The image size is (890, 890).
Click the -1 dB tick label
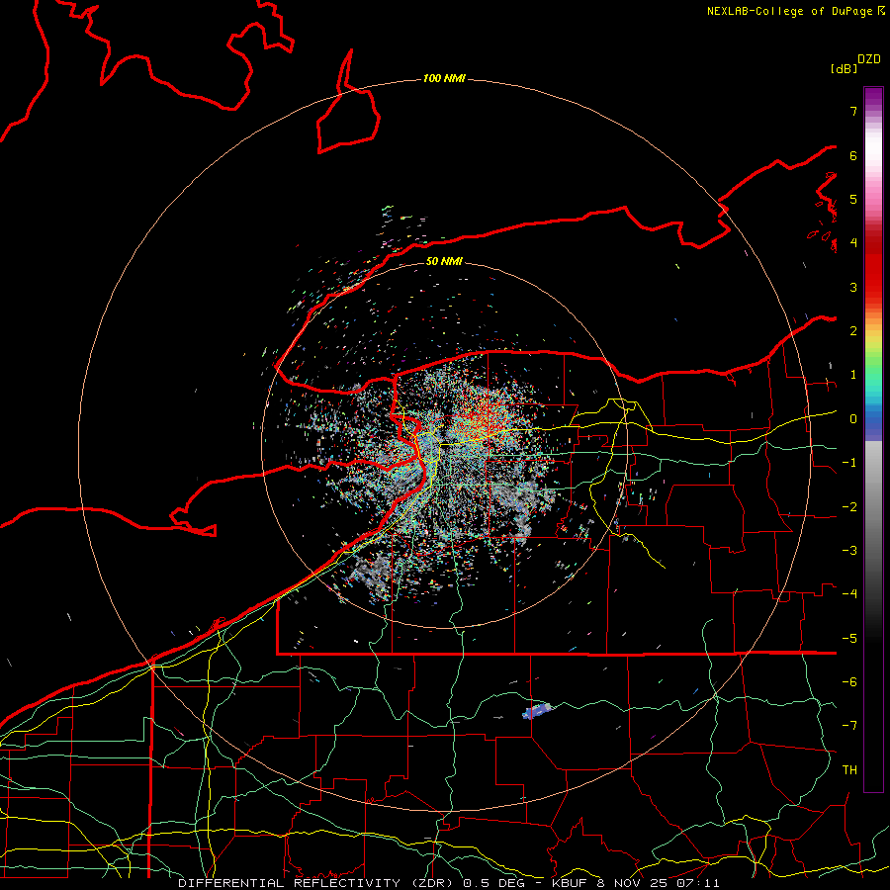849,462
